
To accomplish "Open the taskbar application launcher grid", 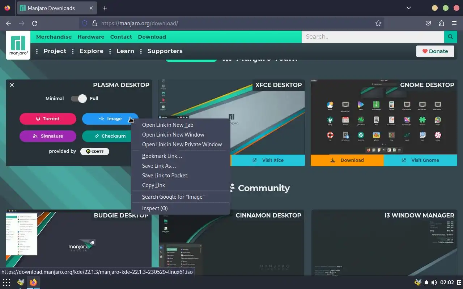I will [x=7, y=282].
